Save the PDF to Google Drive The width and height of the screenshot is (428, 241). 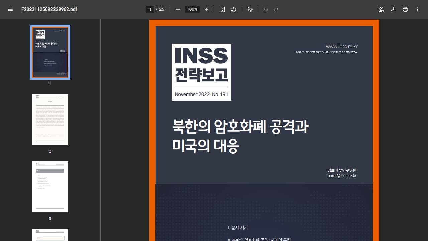coord(381,9)
